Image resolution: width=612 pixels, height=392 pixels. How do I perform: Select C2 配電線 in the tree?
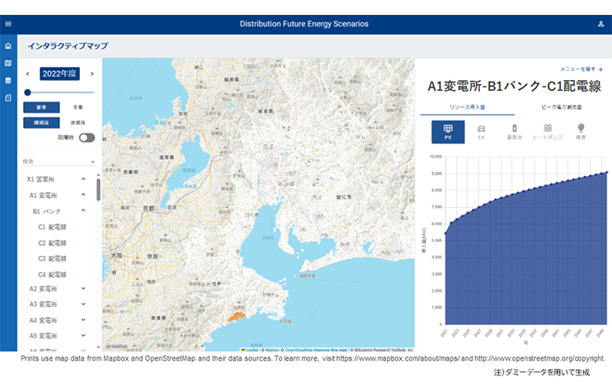[x=52, y=243]
